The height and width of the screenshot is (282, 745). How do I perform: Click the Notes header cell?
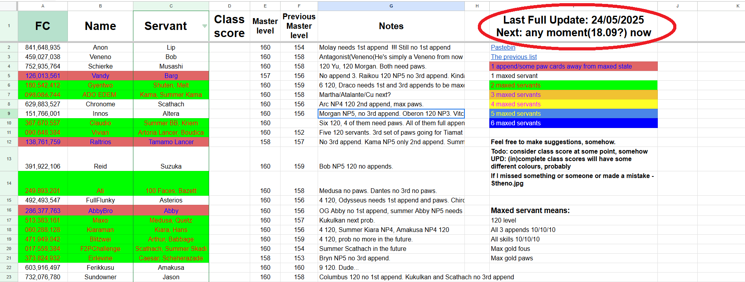(x=391, y=26)
